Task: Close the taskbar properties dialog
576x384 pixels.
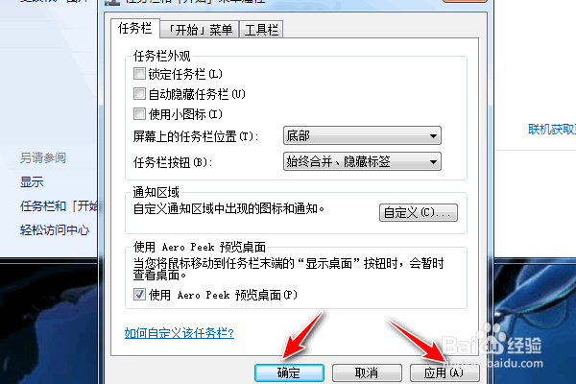Action: click(465, 1)
